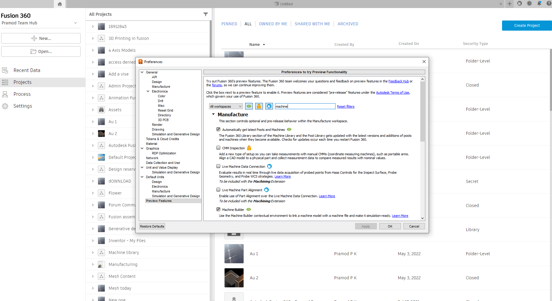
Task: Click the extension status globe icon
Action: click(520, 4)
